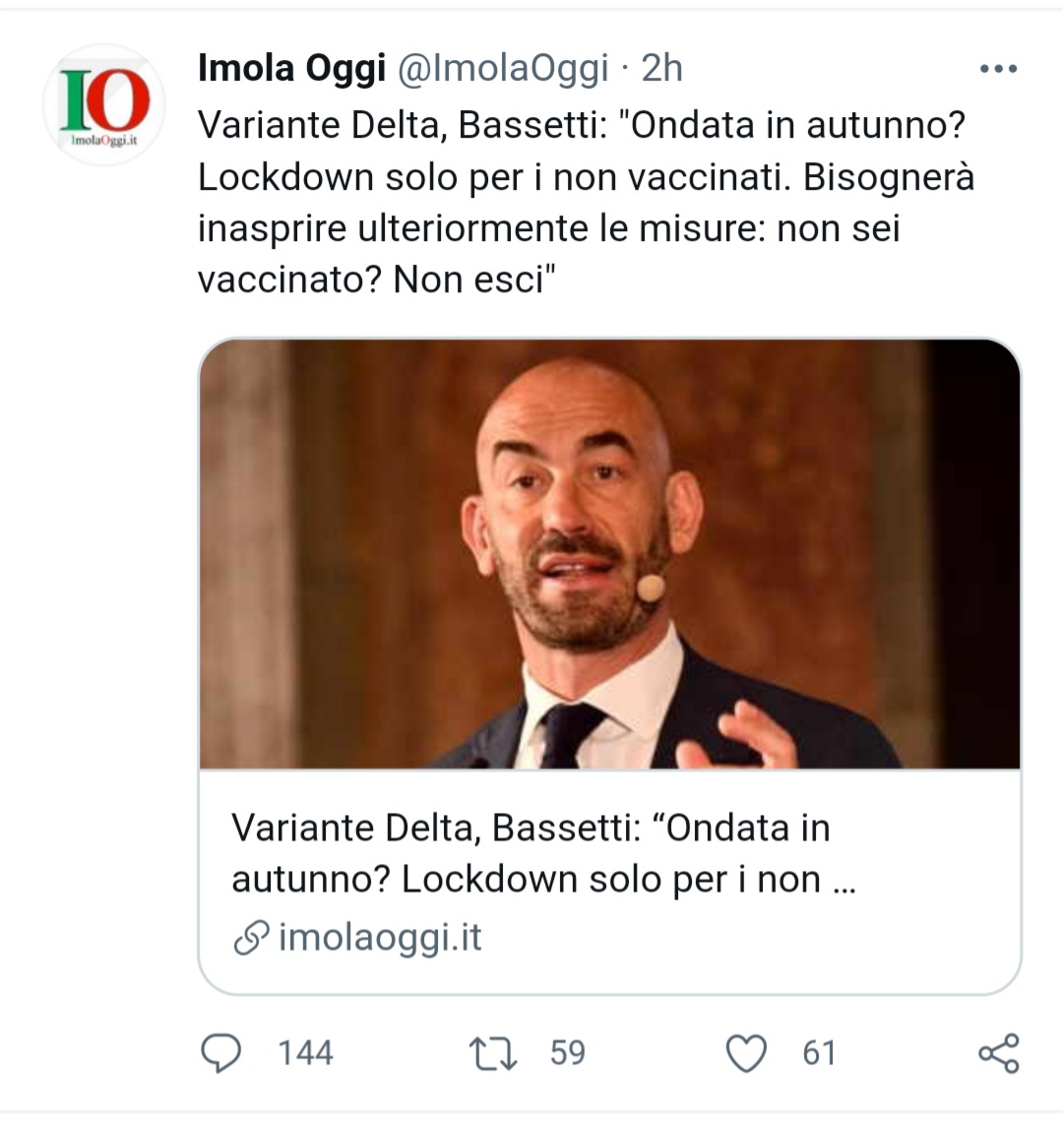Click the reply speech bubble icon
The height and width of the screenshot is (1122, 1063).
click(220, 1053)
